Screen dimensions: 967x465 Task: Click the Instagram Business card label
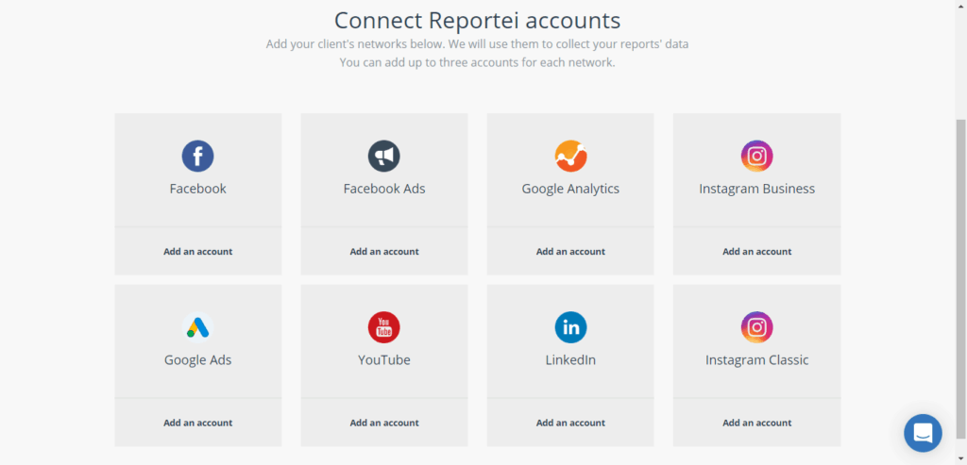(x=756, y=189)
